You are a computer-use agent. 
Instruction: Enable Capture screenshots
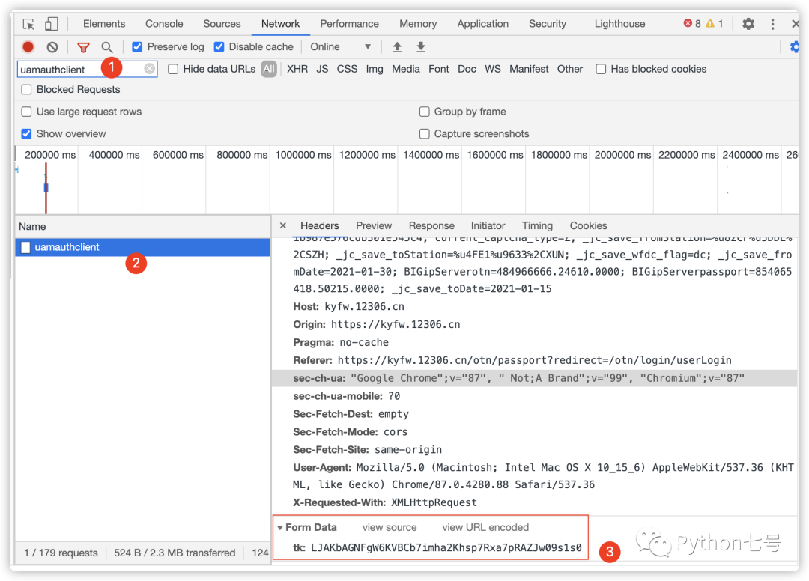click(424, 134)
